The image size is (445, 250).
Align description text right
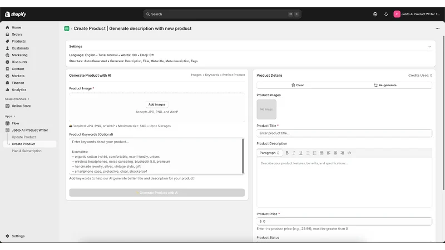(342, 153)
